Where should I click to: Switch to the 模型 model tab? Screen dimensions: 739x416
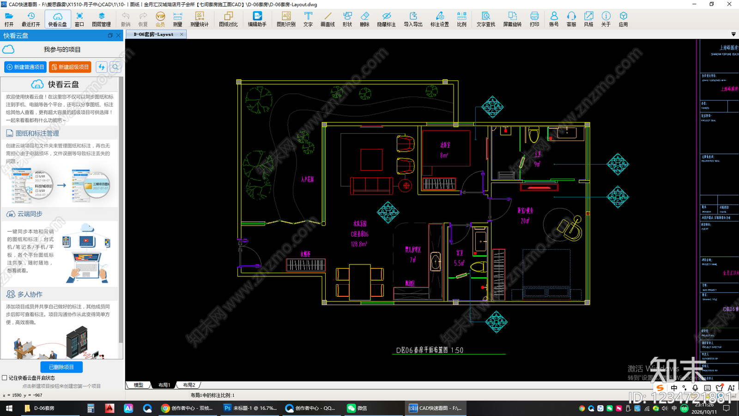pyautogui.click(x=139, y=385)
